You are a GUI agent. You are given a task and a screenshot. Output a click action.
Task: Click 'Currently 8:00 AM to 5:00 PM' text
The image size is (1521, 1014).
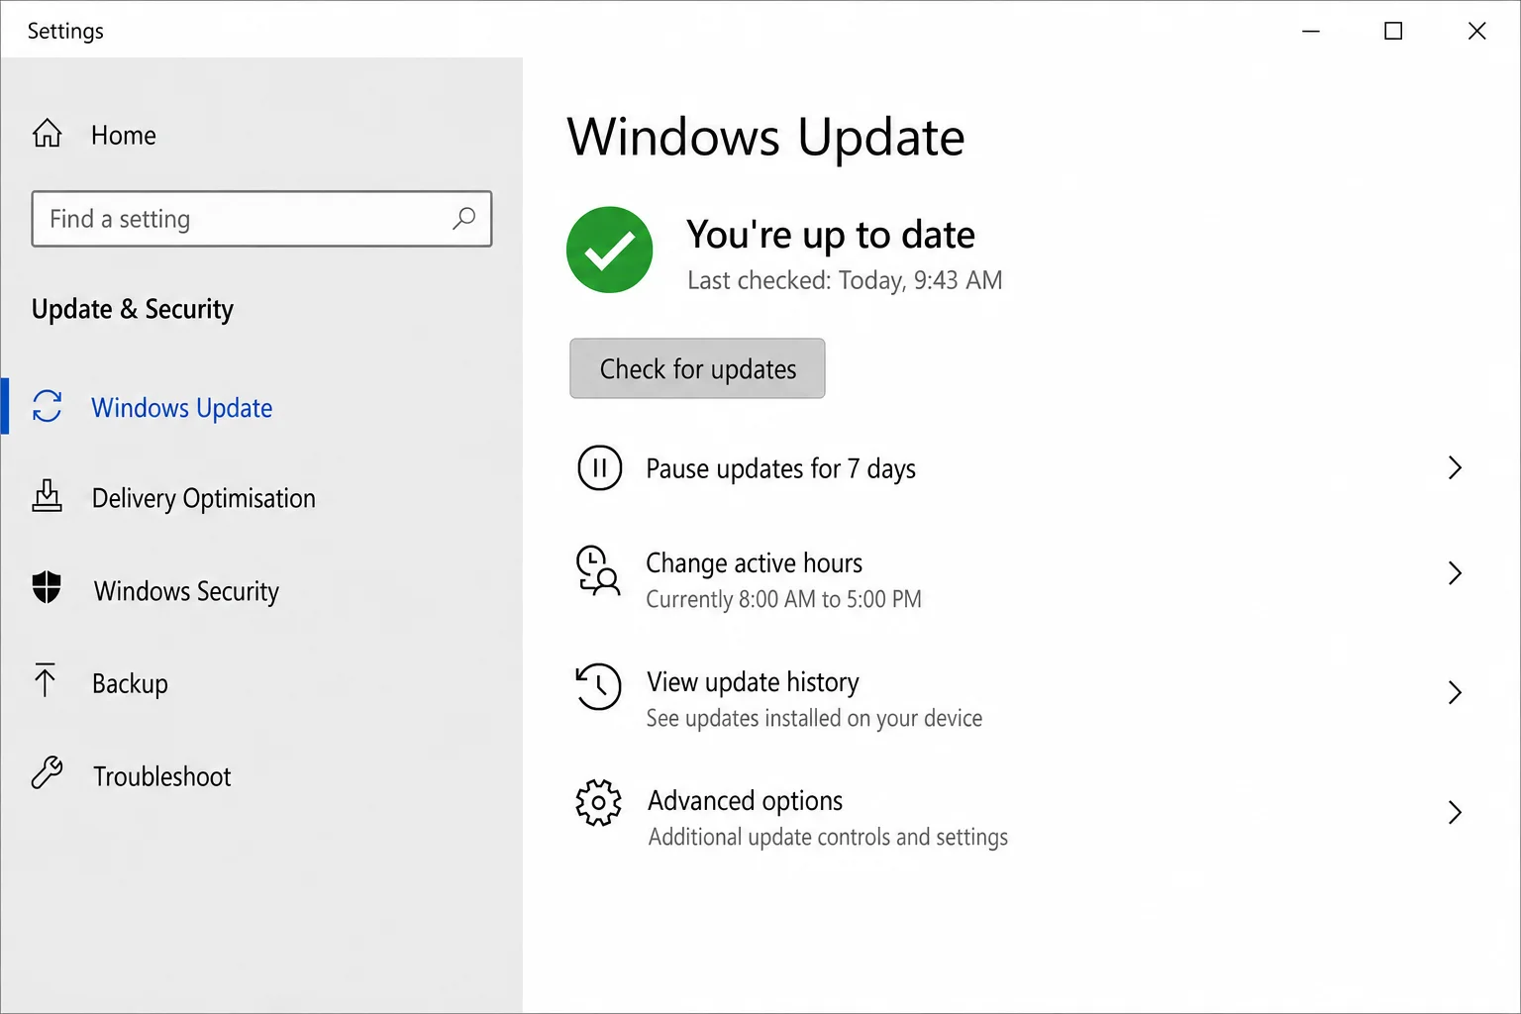pos(783,599)
